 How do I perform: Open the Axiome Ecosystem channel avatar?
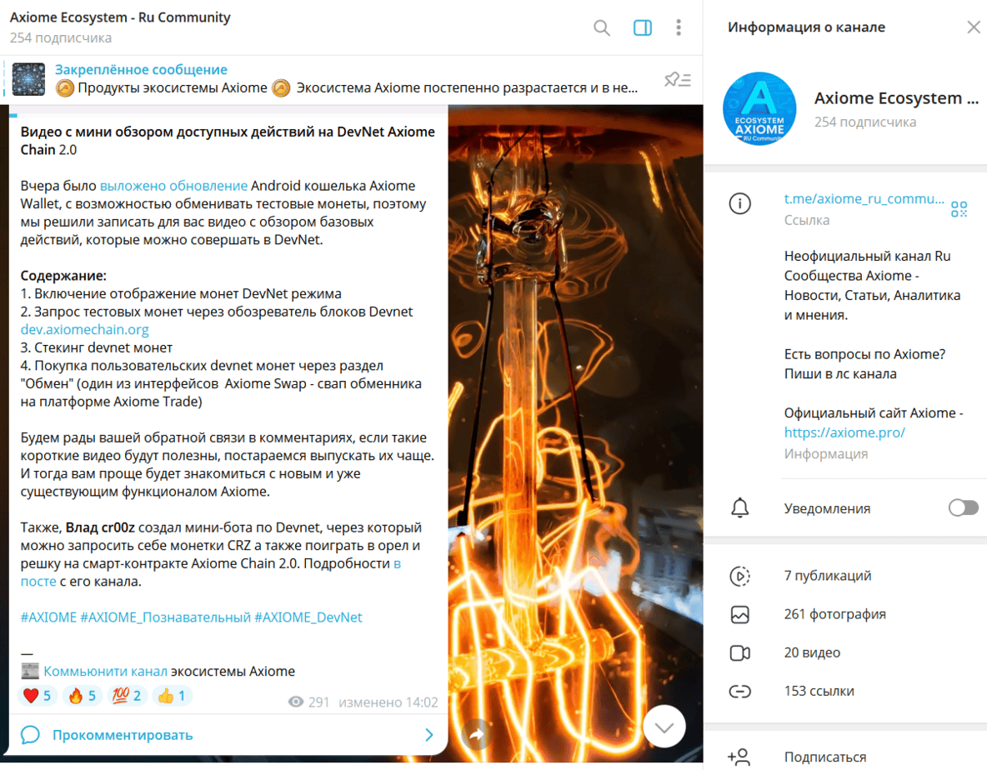point(759,108)
